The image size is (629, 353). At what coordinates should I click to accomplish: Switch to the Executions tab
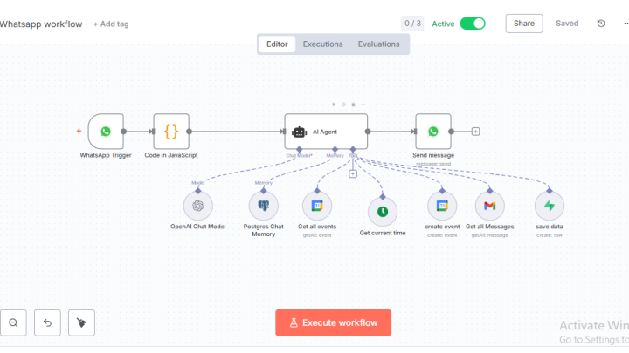[322, 44]
